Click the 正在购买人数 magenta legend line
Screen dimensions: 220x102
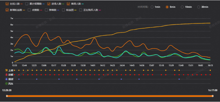click(100, 10)
